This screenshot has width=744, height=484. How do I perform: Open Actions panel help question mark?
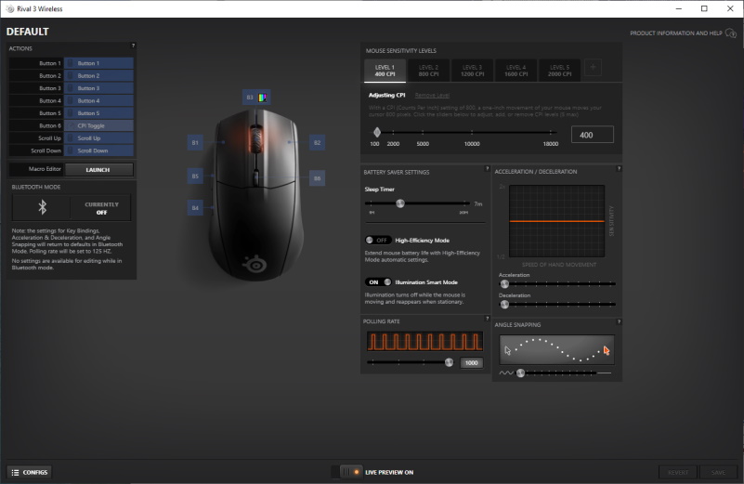coord(133,46)
